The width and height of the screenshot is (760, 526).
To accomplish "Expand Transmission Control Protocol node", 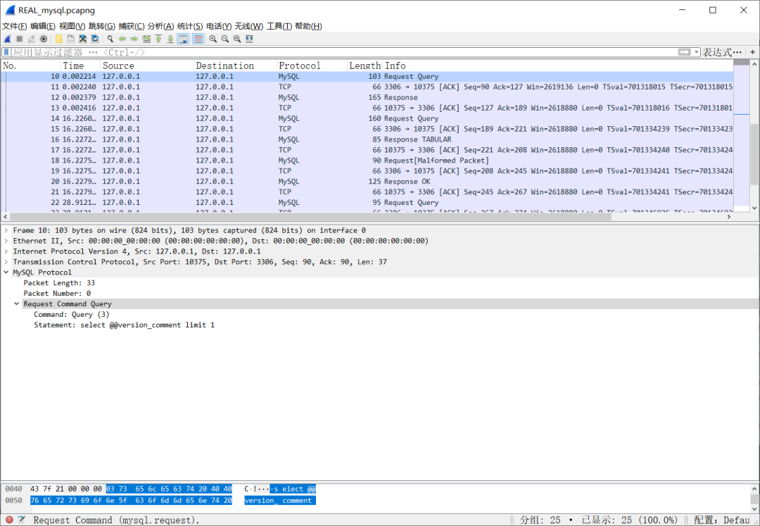I will click(6, 262).
